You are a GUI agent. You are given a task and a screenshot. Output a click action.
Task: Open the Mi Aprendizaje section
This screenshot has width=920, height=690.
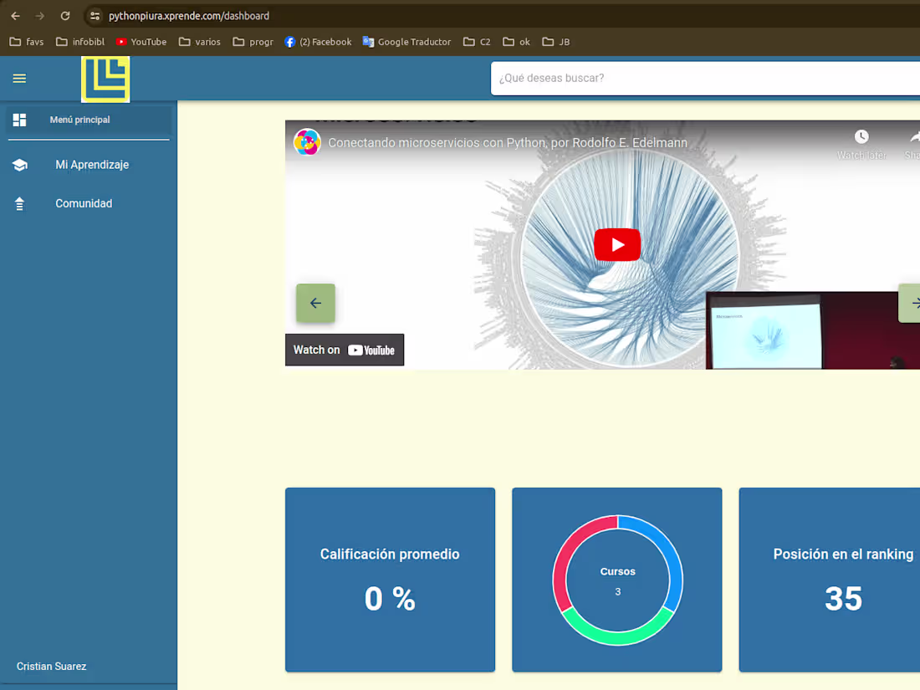92,165
